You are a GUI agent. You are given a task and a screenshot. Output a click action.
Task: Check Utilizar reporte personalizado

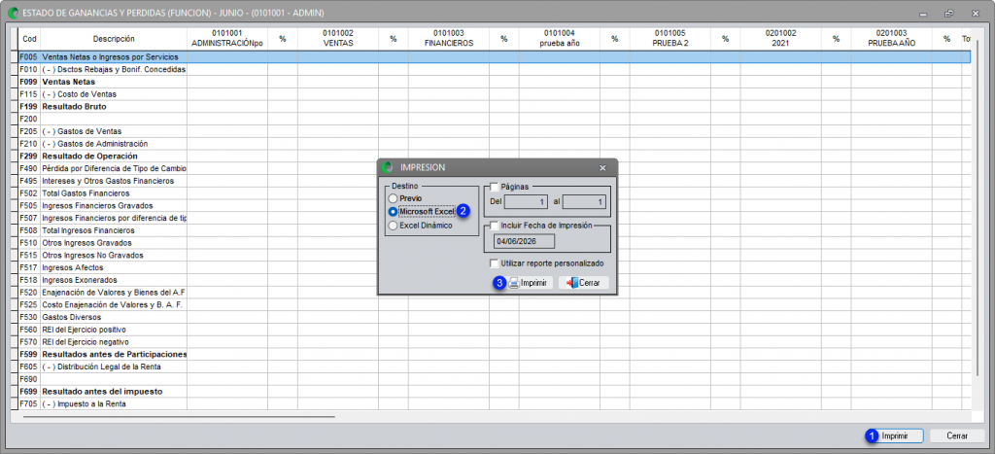495,262
